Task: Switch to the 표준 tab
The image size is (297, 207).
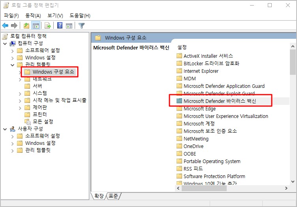Action: [x=113, y=196]
